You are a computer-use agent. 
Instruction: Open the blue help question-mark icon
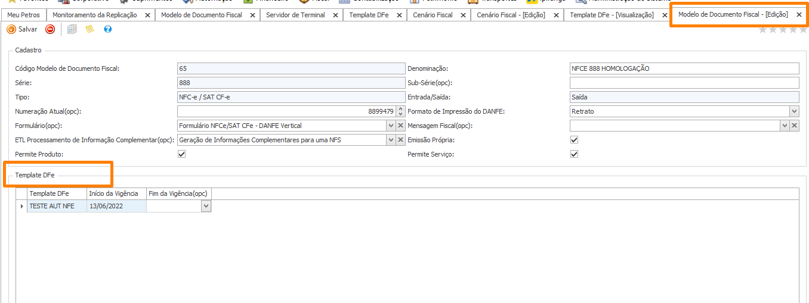108,29
